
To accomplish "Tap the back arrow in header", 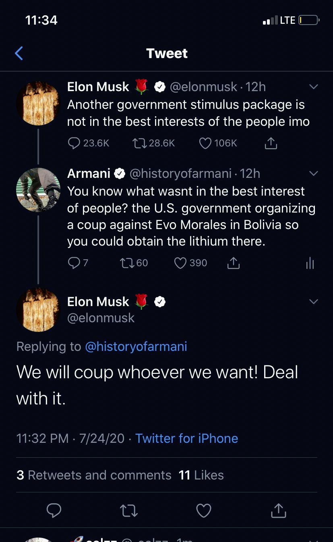I will [x=19, y=53].
